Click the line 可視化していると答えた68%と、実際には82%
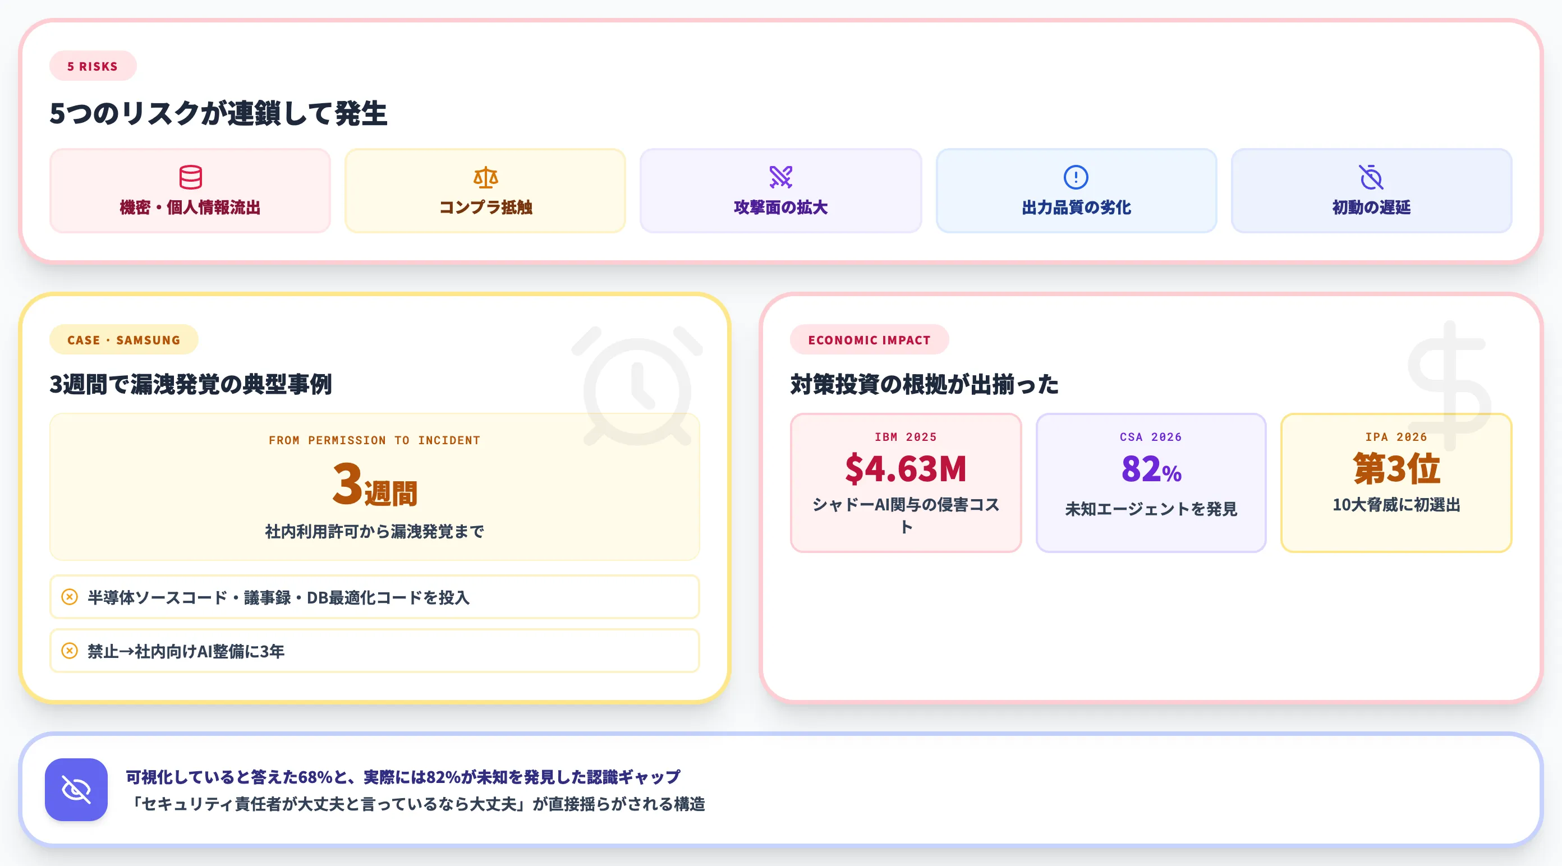The height and width of the screenshot is (866, 1562). [x=403, y=777]
